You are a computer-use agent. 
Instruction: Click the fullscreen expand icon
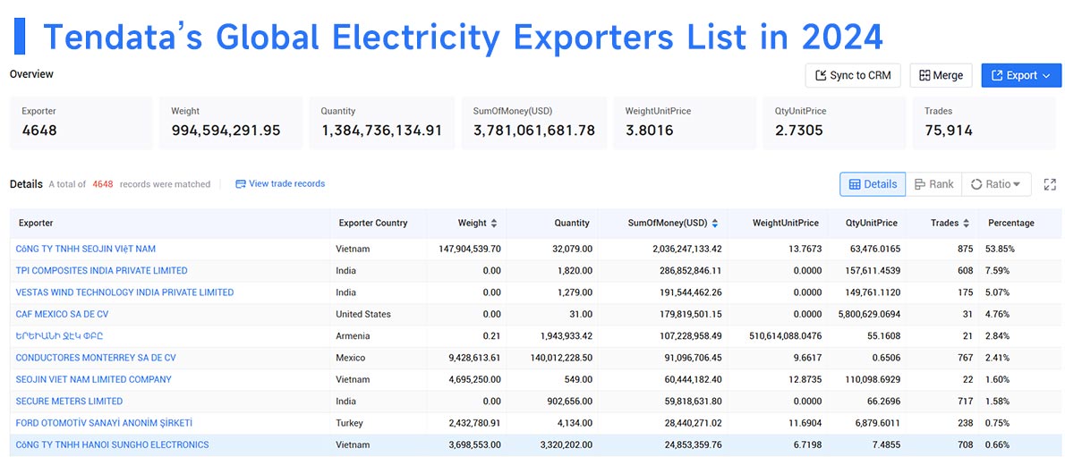[1050, 184]
